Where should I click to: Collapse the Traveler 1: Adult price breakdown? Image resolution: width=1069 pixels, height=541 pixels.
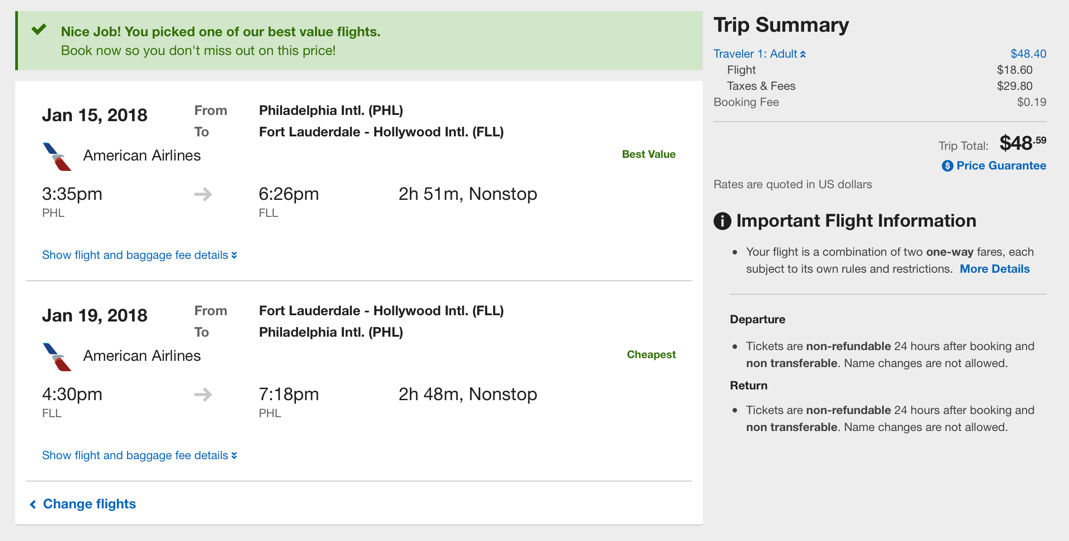(759, 54)
